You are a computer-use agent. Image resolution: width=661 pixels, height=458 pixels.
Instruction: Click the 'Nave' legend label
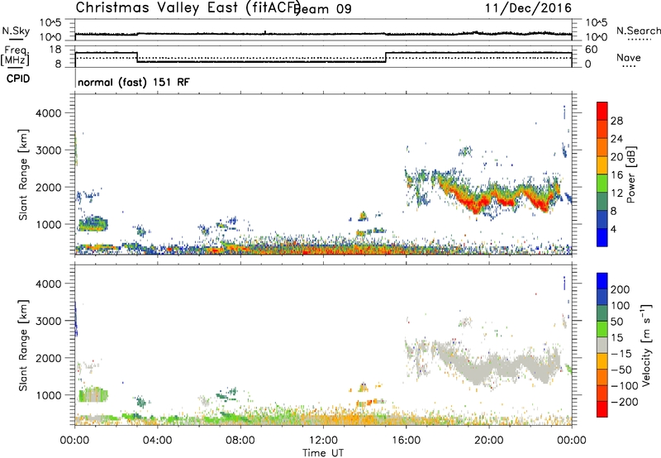[x=629, y=58]
